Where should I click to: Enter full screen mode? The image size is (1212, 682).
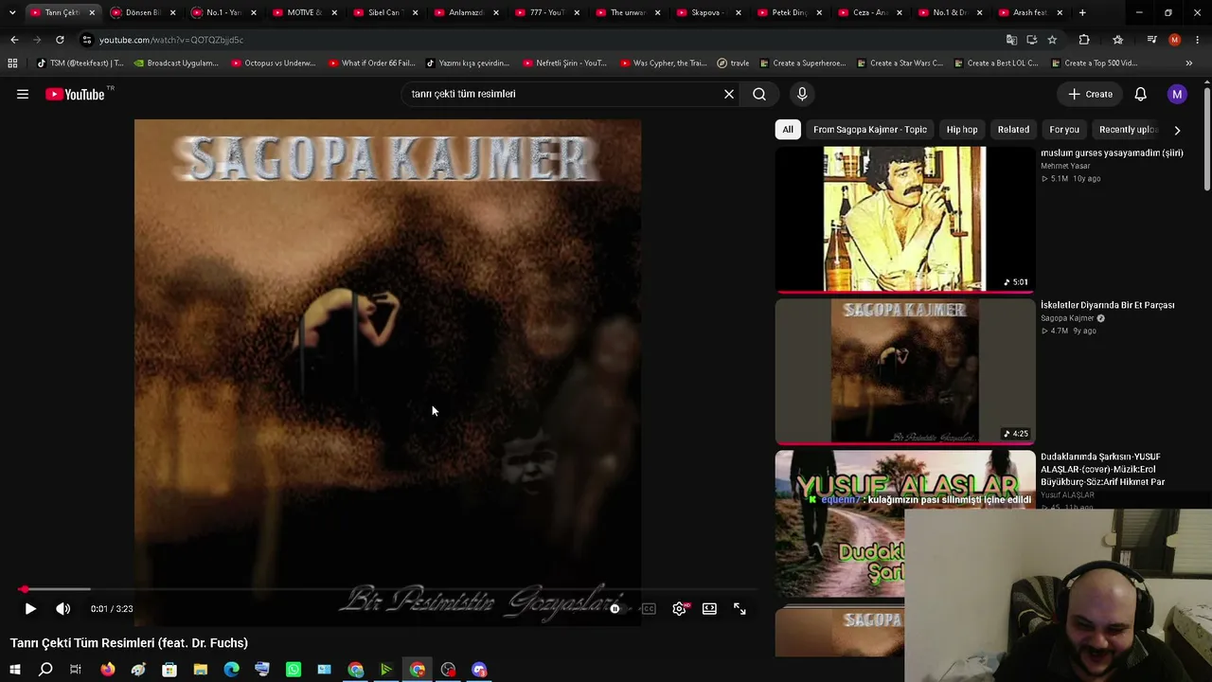click(740, 609)
